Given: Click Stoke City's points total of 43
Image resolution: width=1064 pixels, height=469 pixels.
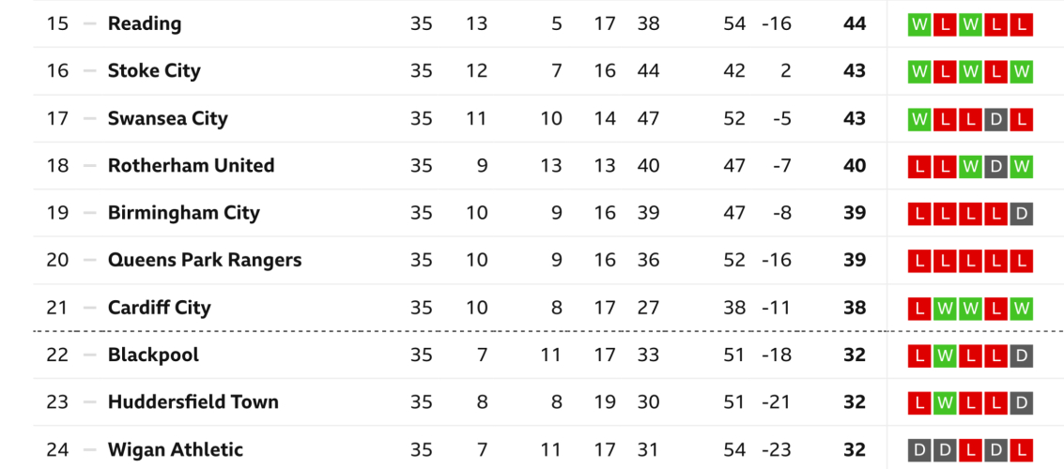Looking at the screenshot, I should (x=855, y=71).
